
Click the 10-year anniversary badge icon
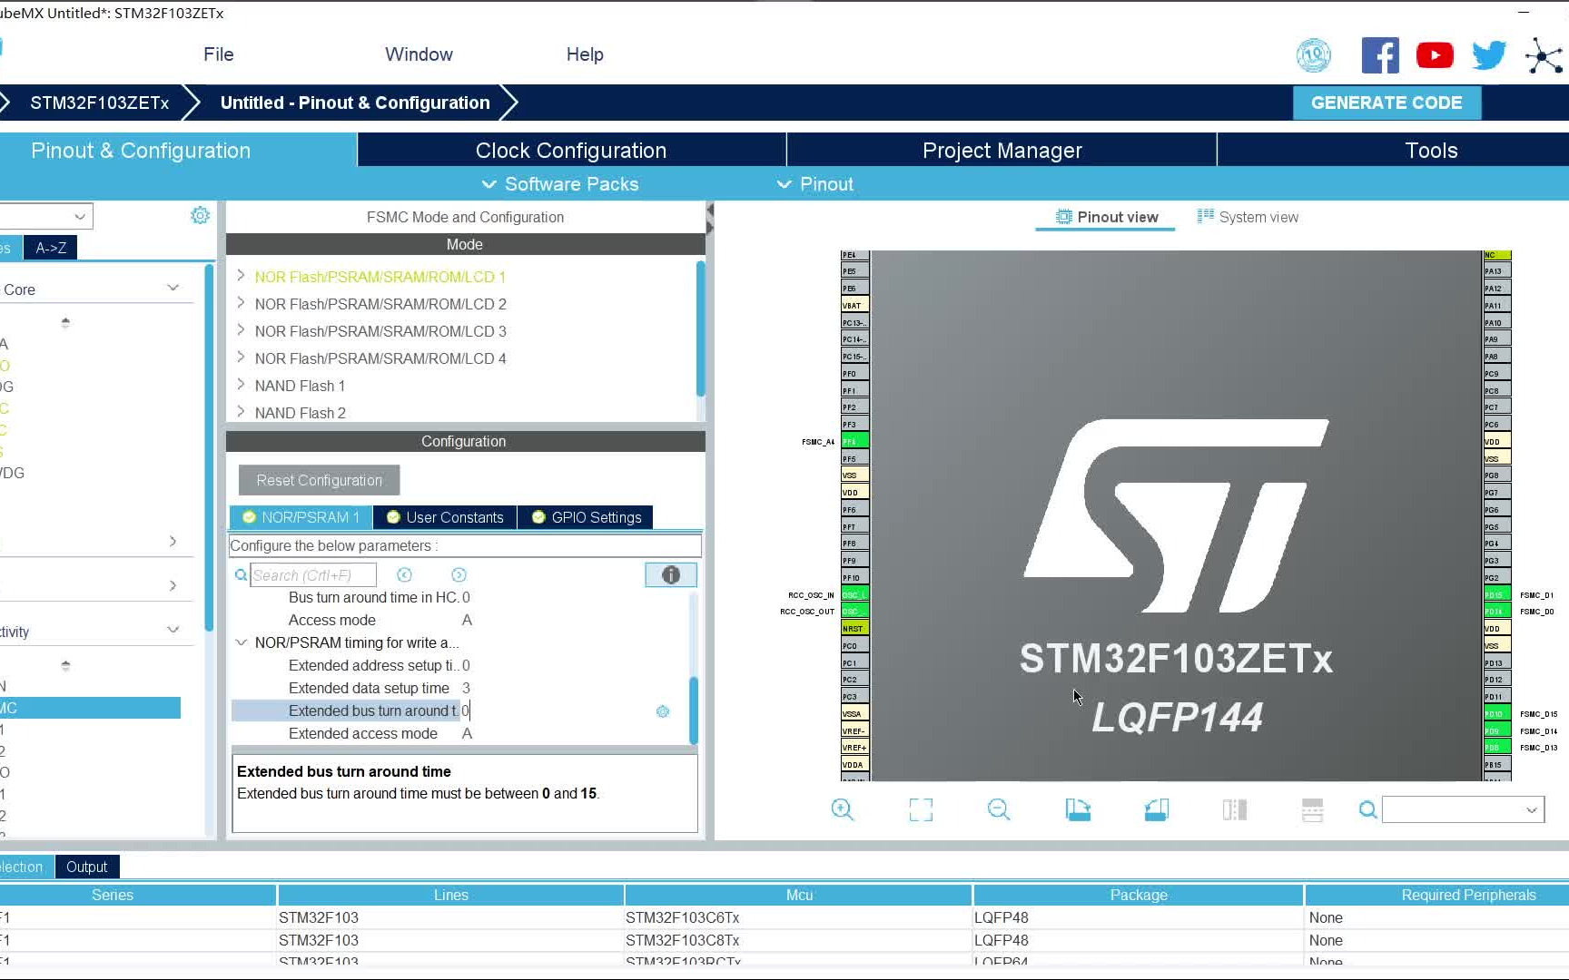1314,55
